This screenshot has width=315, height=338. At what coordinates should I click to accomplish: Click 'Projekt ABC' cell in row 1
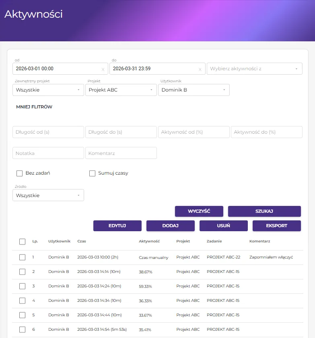[188, 257]
